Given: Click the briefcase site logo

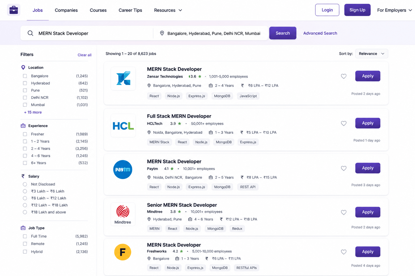Looking at the screenshot, I should point(14,10).
